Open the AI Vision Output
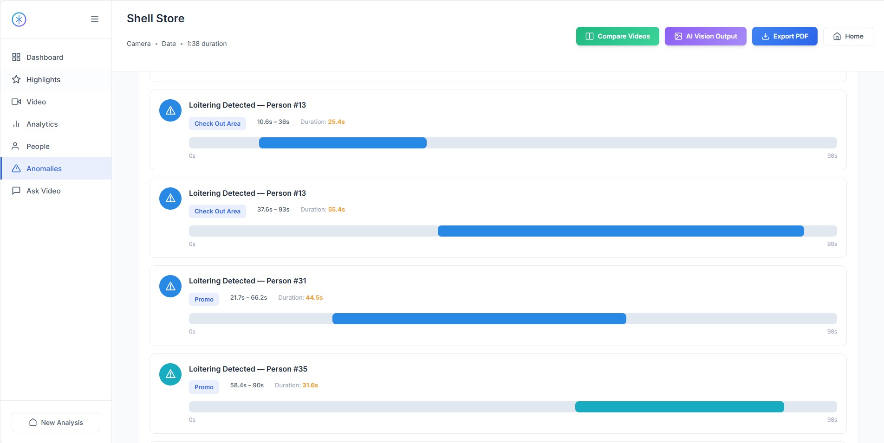This screenshot has width=884, height=443. click(x=705, y=36)
